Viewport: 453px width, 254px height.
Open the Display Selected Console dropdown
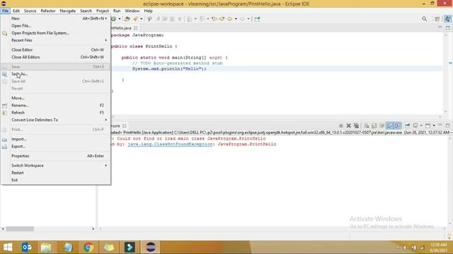tap(421, 126)
